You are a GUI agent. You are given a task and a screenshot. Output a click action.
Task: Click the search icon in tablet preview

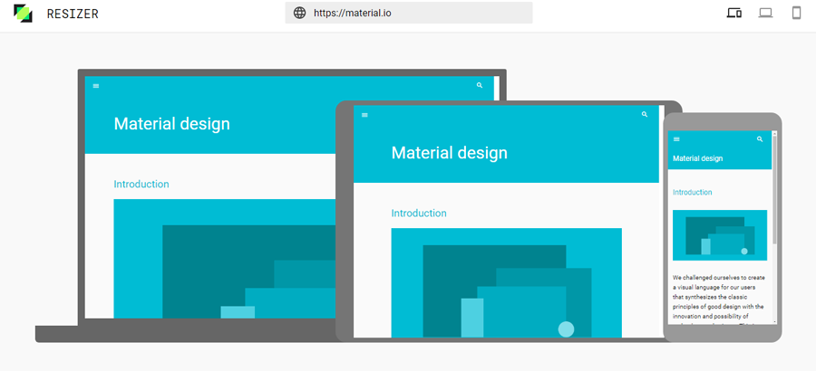[x=645, y=115]
